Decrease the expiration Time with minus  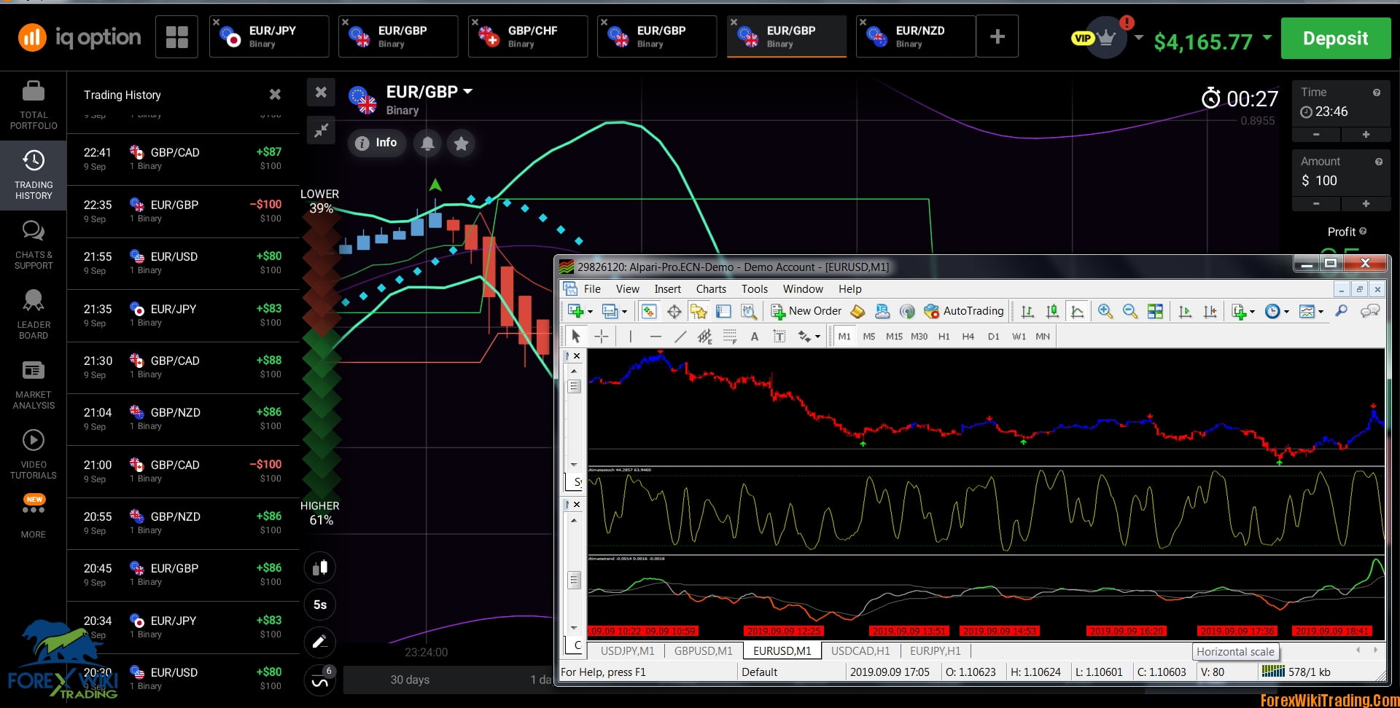click(x=1316, y=135)
